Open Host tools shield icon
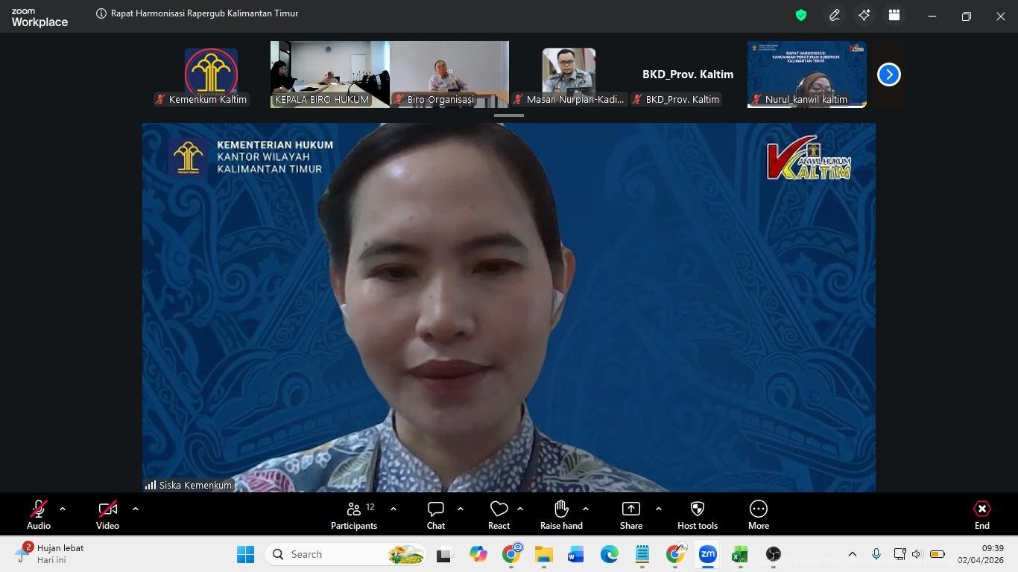 [697, 515]
